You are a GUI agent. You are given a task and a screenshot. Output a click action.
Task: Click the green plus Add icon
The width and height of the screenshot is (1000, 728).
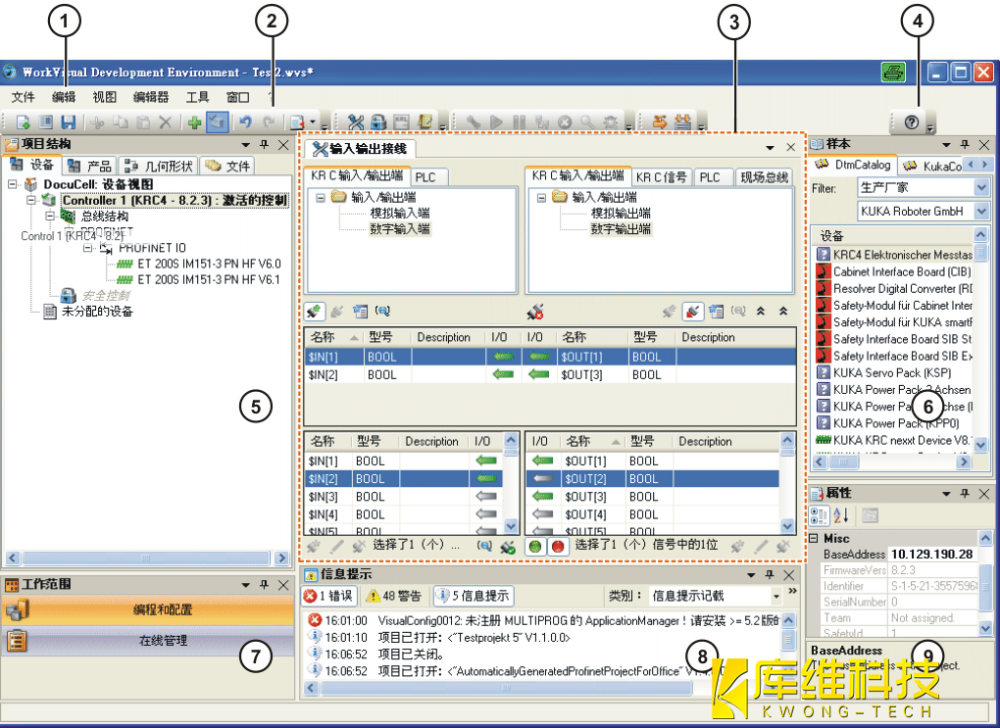tap(195, 122)
